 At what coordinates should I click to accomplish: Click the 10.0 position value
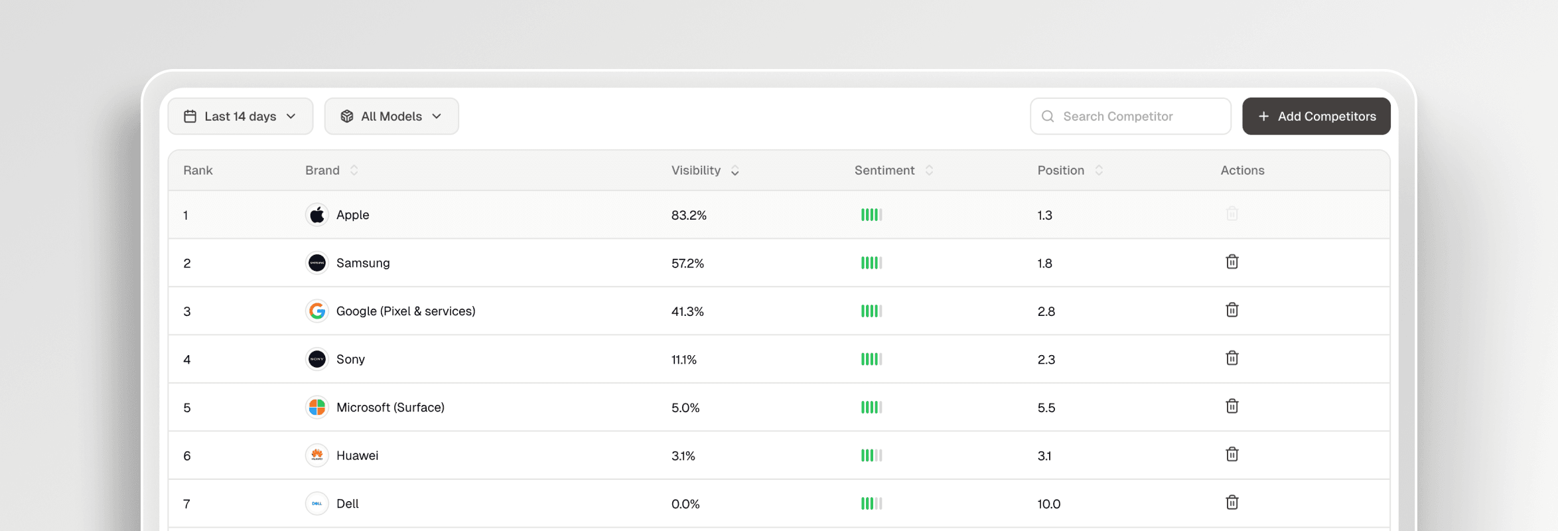(1049, 504)
